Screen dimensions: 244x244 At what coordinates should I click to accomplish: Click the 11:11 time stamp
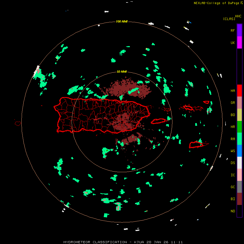pyautogui.click(x=177, y=242)
